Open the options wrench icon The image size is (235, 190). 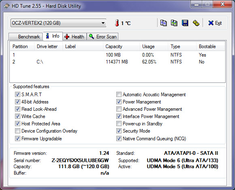[x=196, y=23]
